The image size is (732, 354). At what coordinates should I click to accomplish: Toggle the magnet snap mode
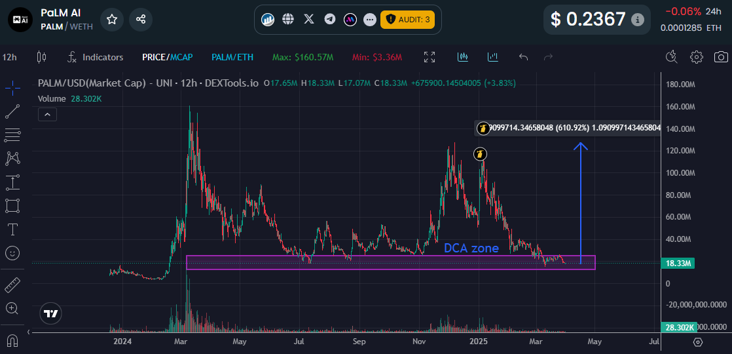(x=12, y=341)
